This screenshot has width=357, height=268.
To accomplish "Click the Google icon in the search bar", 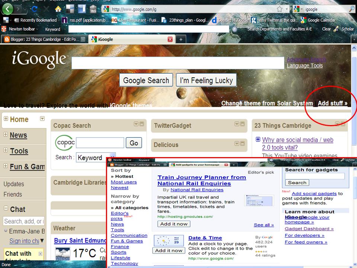I will click(106, 8).
